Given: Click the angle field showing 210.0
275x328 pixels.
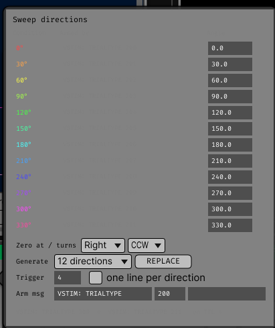Looking at the screenshot, I should (230, 161).
